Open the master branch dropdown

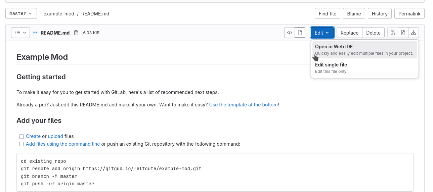click(x=21, y=14)
